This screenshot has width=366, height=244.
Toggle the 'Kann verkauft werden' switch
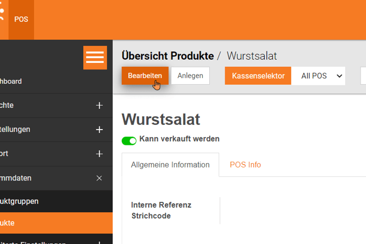[x=129, y=141]
